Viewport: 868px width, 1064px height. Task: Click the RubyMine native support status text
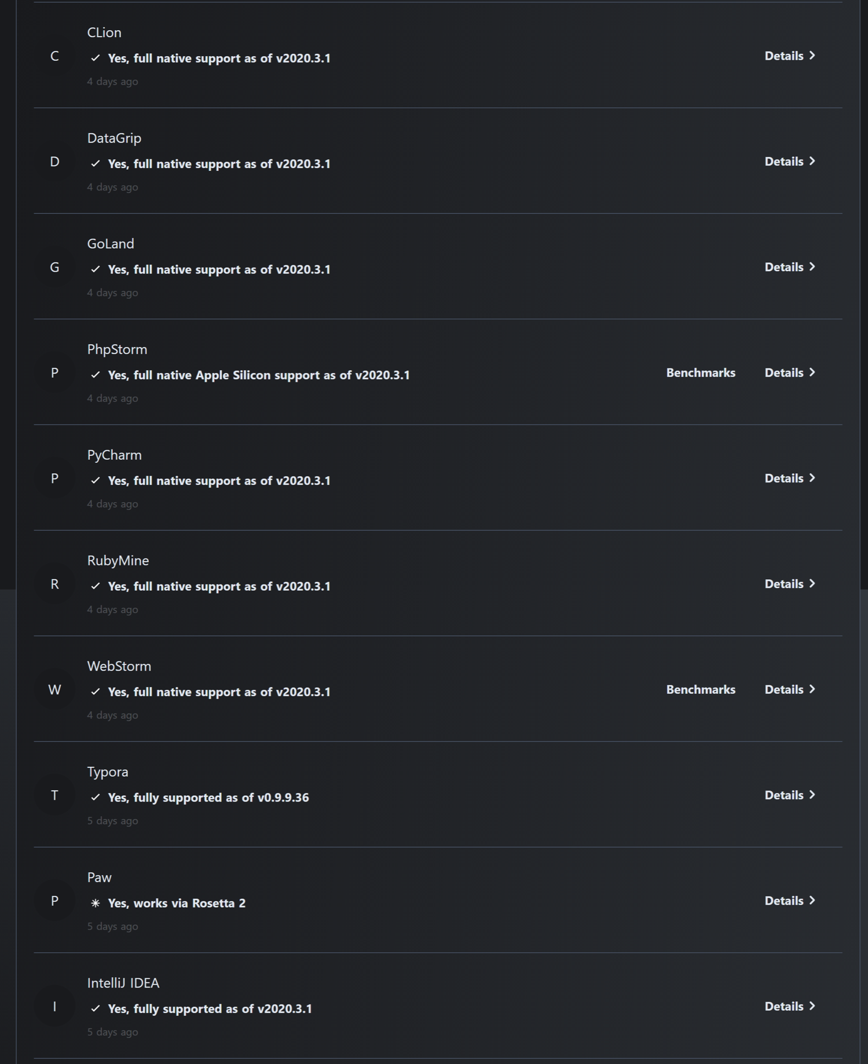pyautogui.click(x=219, y=586)
